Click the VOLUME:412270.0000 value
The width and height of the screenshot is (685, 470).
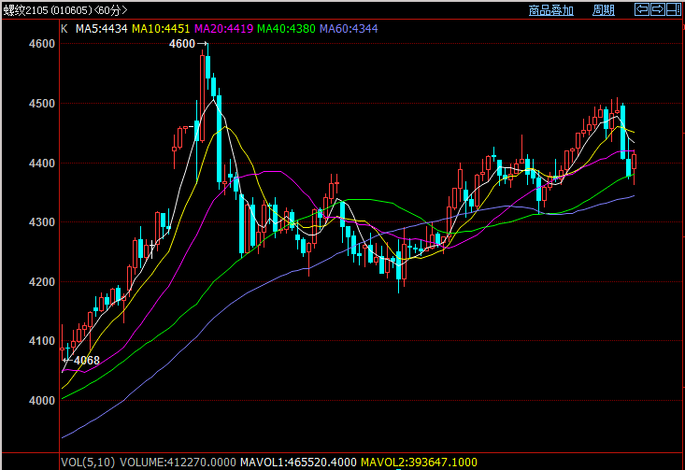coord(178,463)
